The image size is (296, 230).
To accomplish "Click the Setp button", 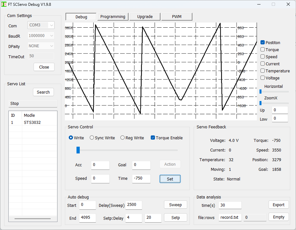I will tap(175, 217).
